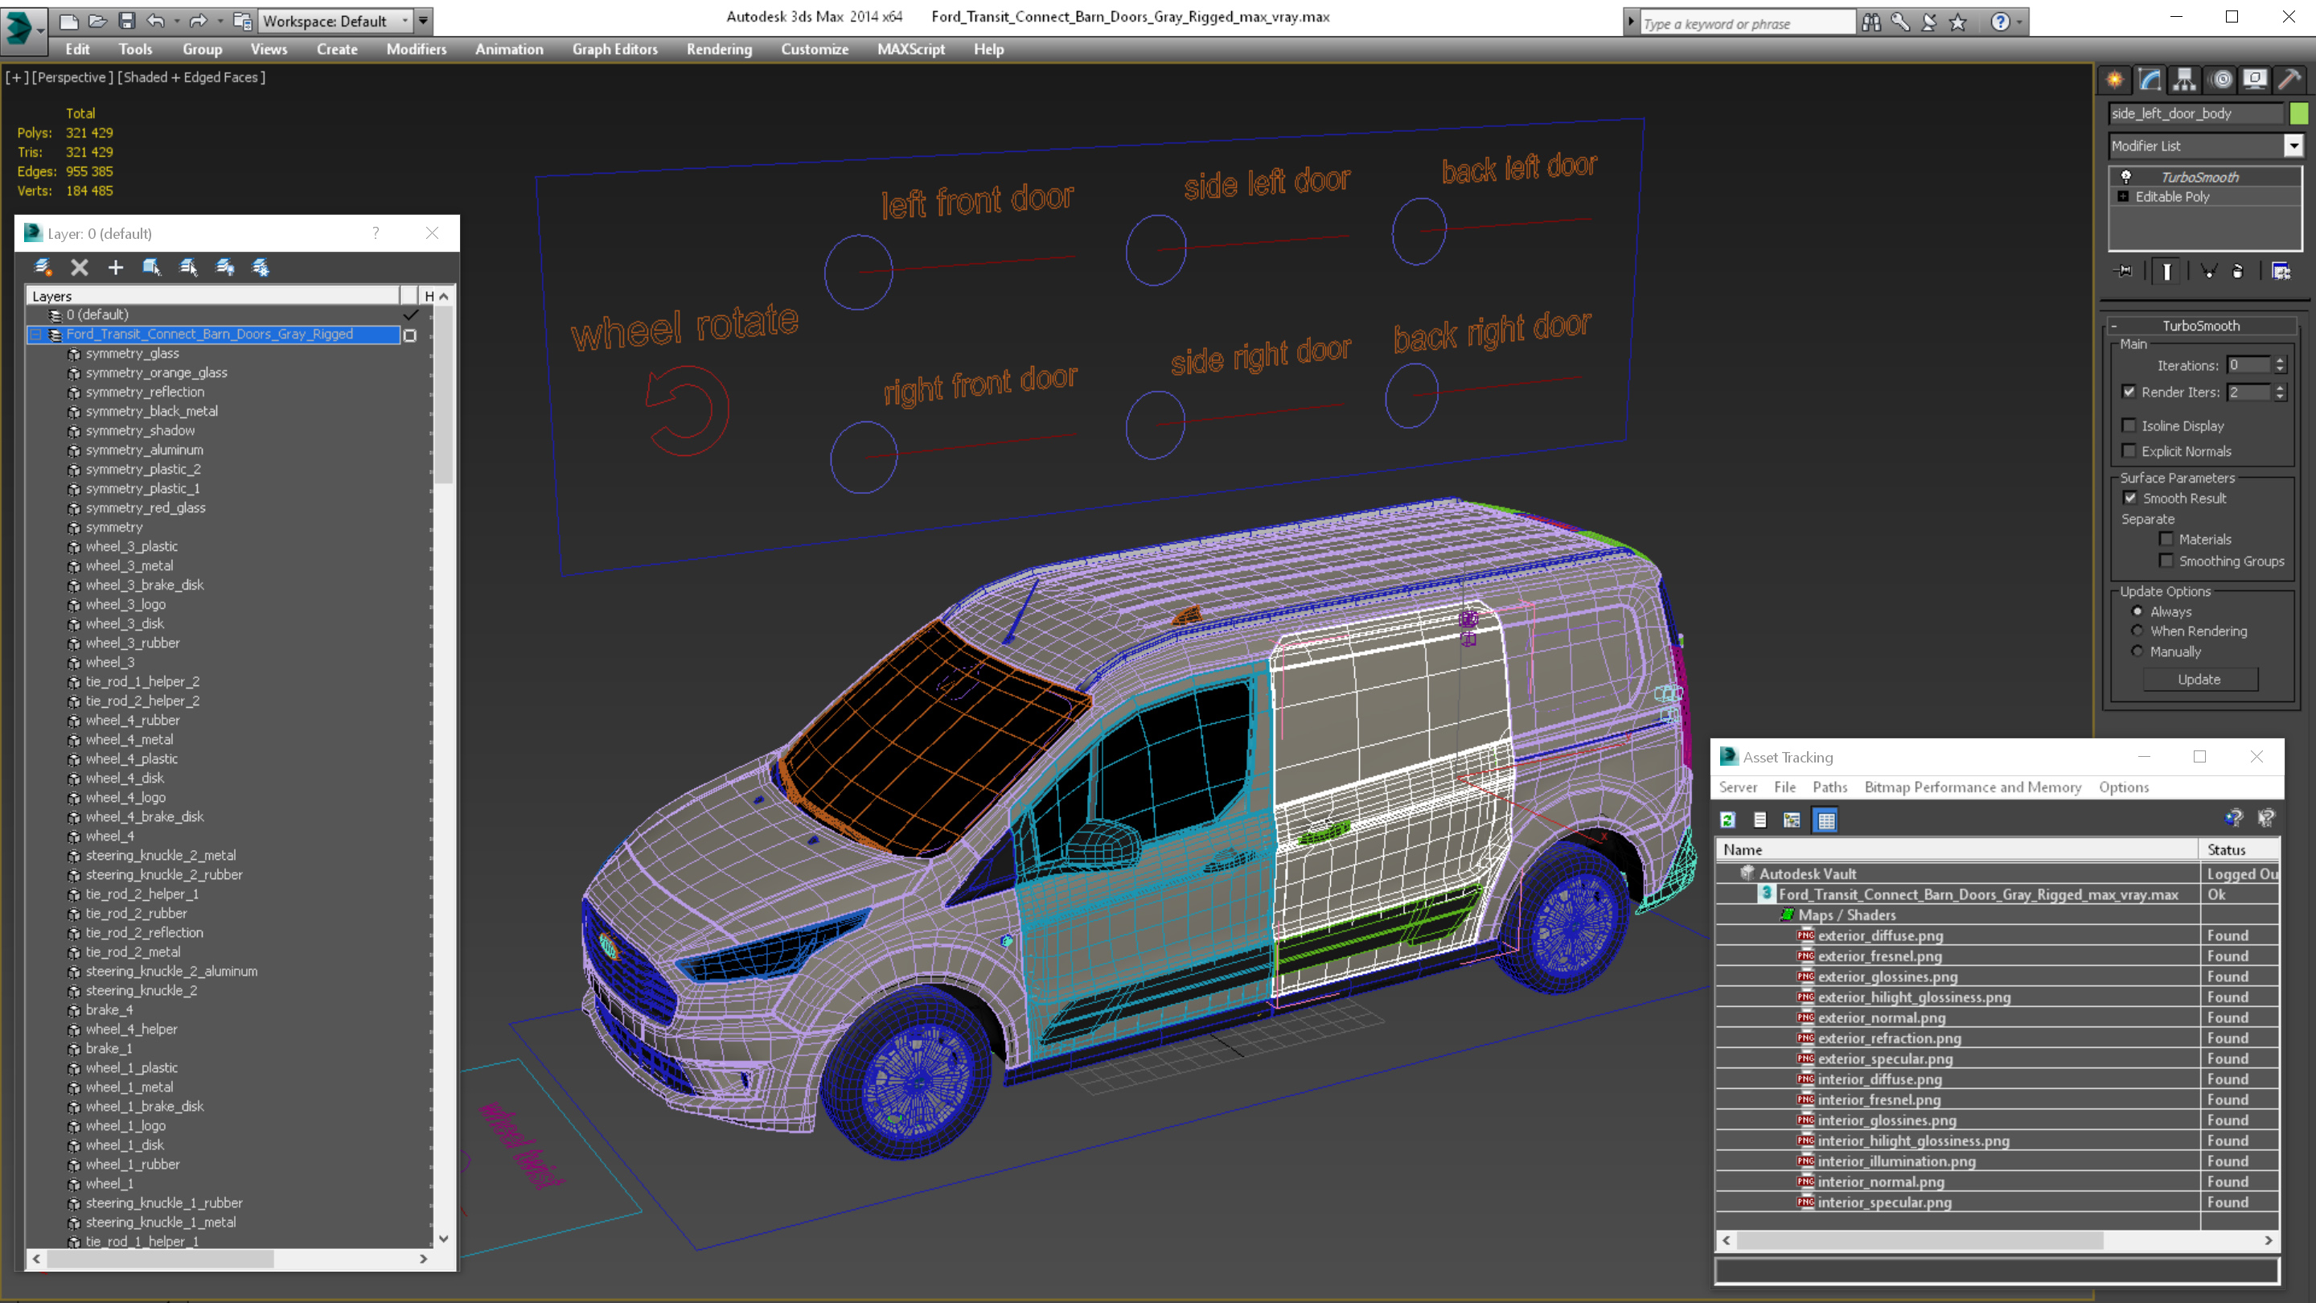Toggle Smooth Result checkbox
The width and height of the screenshot is (2316, 1303).
coord(2130,497)
